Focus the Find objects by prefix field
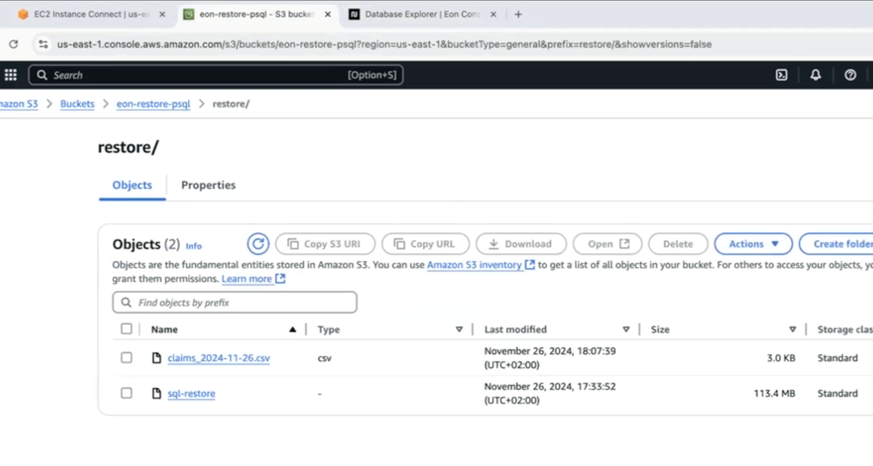Screen dimensions: 873x466 coord(235,302)
